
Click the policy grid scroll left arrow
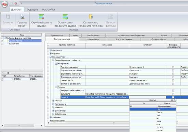click(x=48, y=123)
